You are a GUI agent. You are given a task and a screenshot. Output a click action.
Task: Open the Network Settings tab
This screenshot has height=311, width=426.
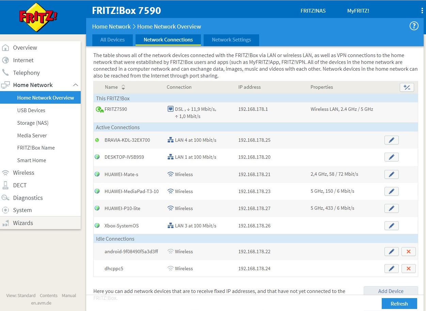point(232,40)
